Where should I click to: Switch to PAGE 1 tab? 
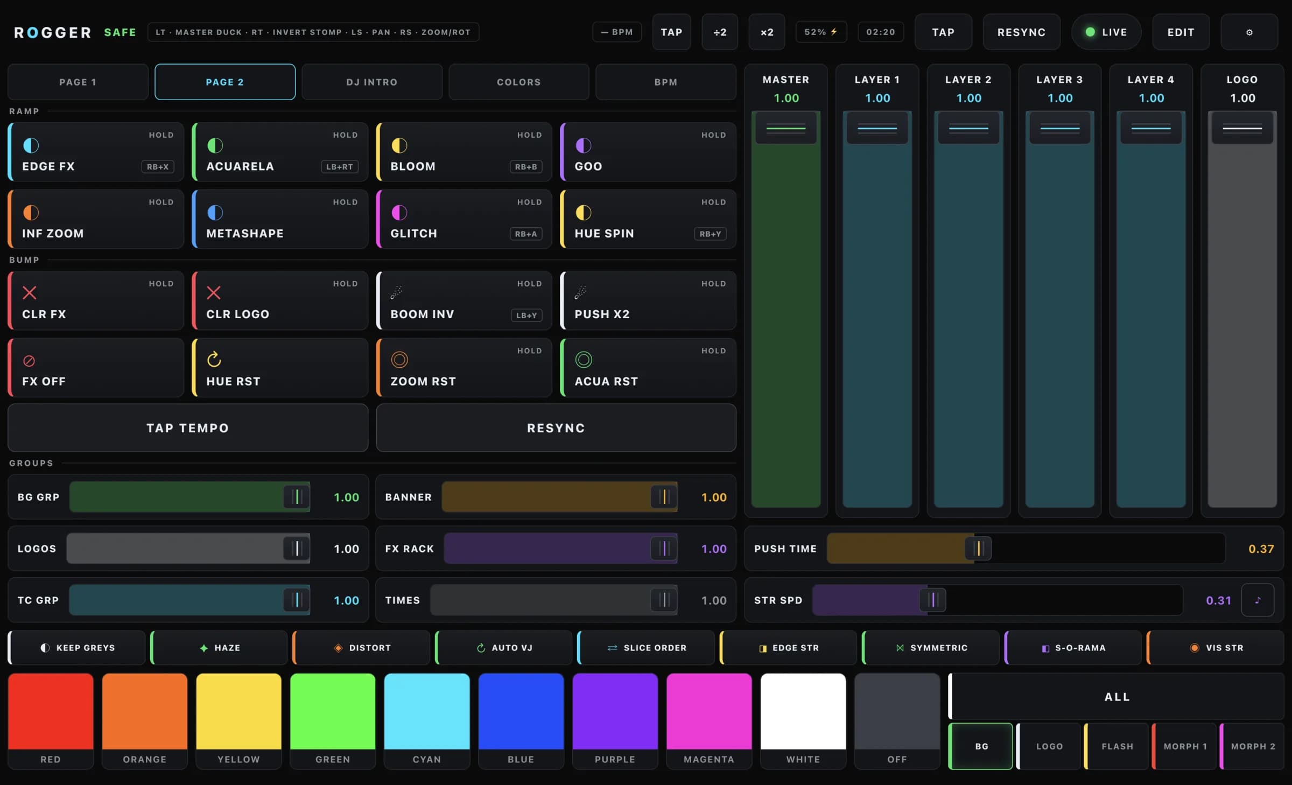tap(78, 82)
